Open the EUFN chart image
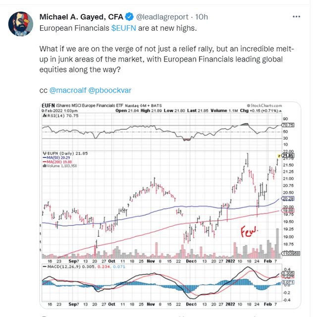This screenshot has width=317, height=317. coord(170,205)
